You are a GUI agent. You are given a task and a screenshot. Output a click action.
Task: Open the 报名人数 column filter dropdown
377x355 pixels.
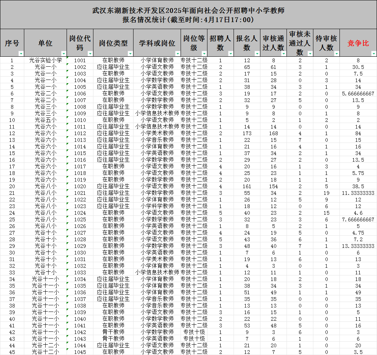[257, 53]
